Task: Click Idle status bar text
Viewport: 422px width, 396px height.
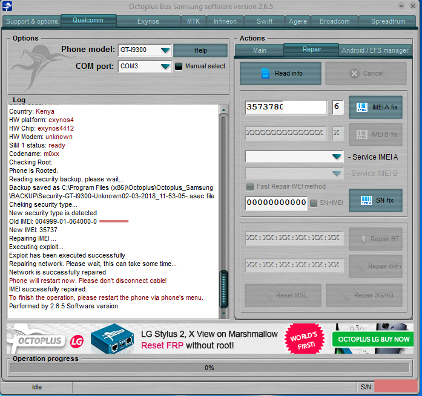Action: [37, 387]
